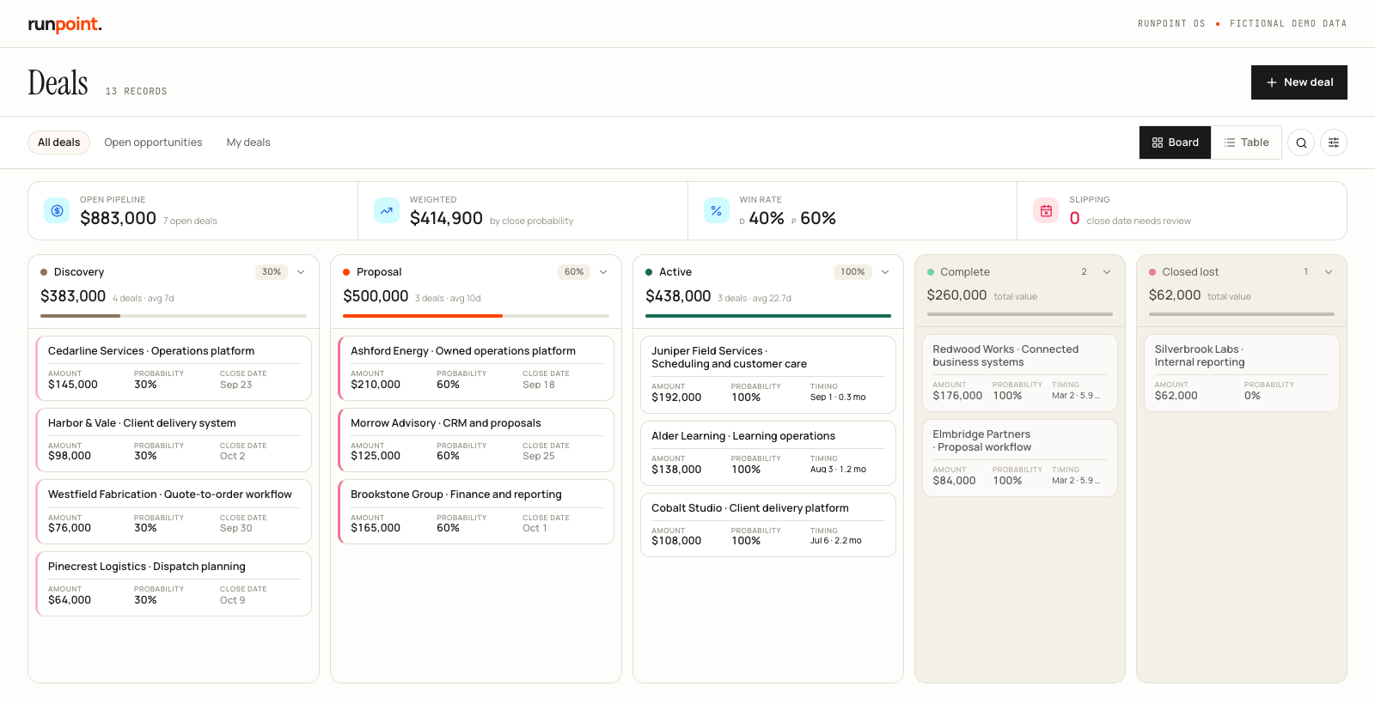This screenshot has height=704, width=1375.
Task: Click the runpoint logo
Action: click(64, 24)
